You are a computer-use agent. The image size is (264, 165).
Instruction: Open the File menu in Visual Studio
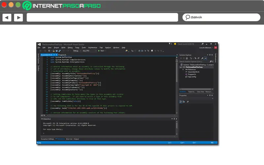point(39,48)
